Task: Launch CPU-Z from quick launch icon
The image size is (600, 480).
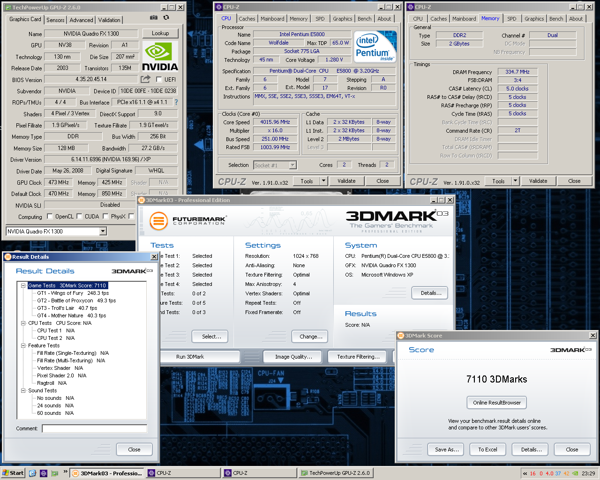Action: (44, 473)
